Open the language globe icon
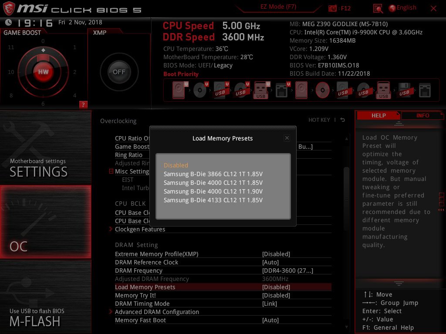Image resolution: width=446 pixels, height=334 pixels. pyautogui.click(x=392, y=8)
